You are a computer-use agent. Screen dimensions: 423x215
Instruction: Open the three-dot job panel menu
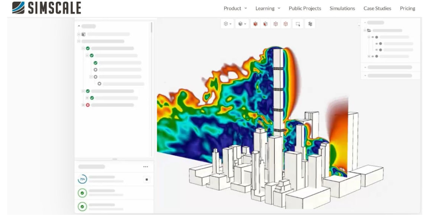tap(145, 167)
